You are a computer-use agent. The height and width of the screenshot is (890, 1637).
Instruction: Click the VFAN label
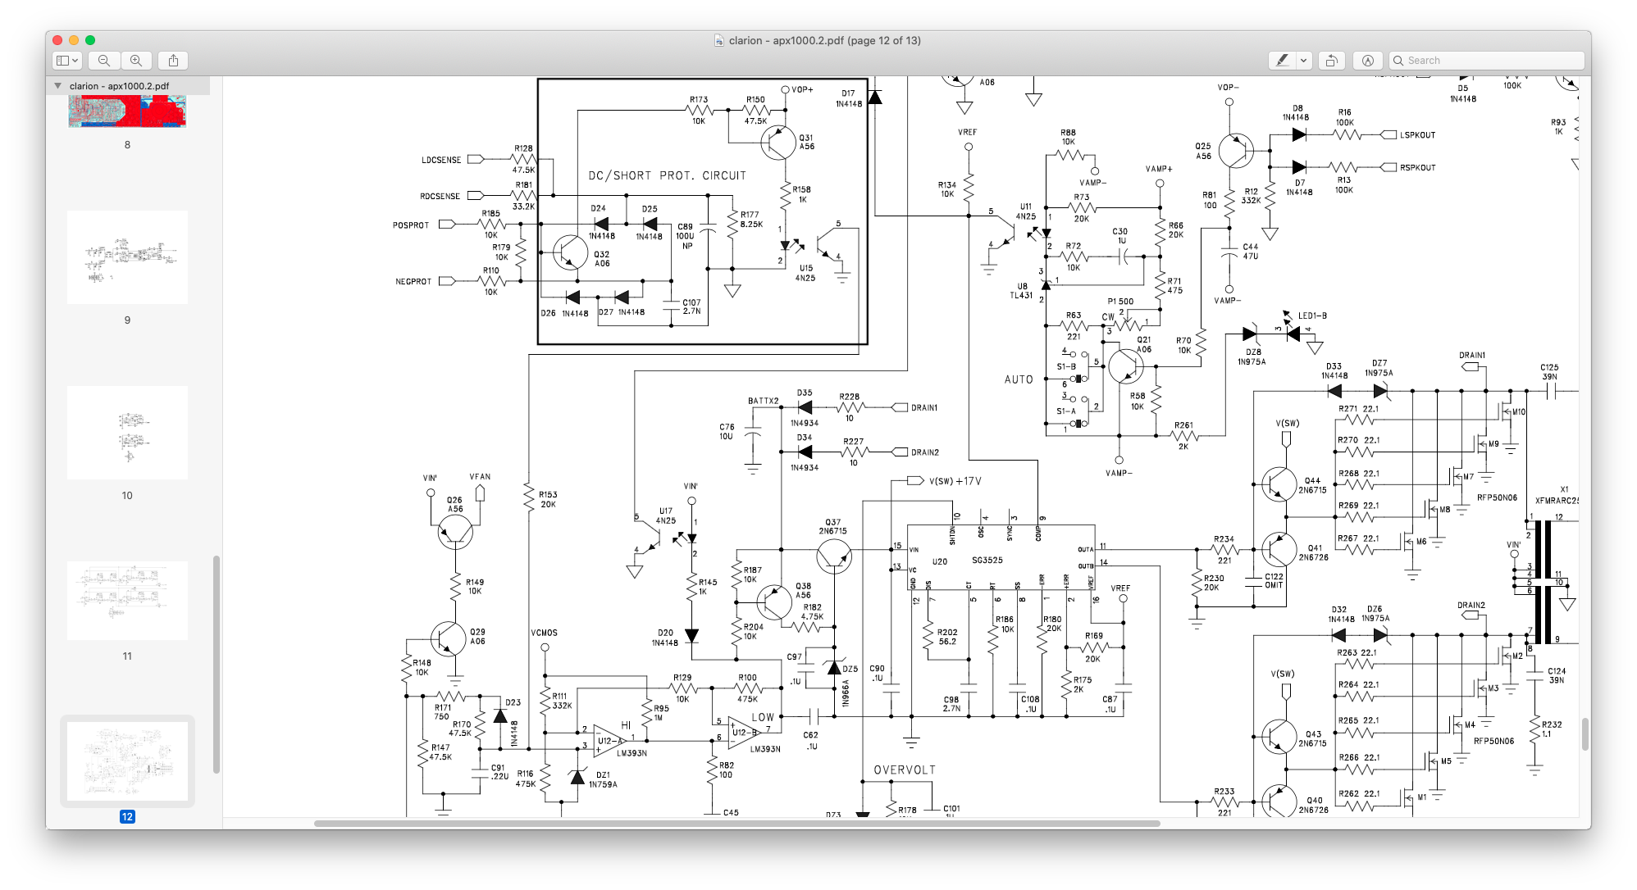[480, 476]
